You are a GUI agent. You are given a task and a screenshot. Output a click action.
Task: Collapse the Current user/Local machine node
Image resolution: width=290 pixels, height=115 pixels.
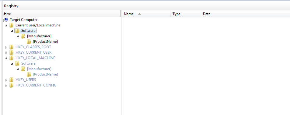pyautogui.click(x=6, y=25)
